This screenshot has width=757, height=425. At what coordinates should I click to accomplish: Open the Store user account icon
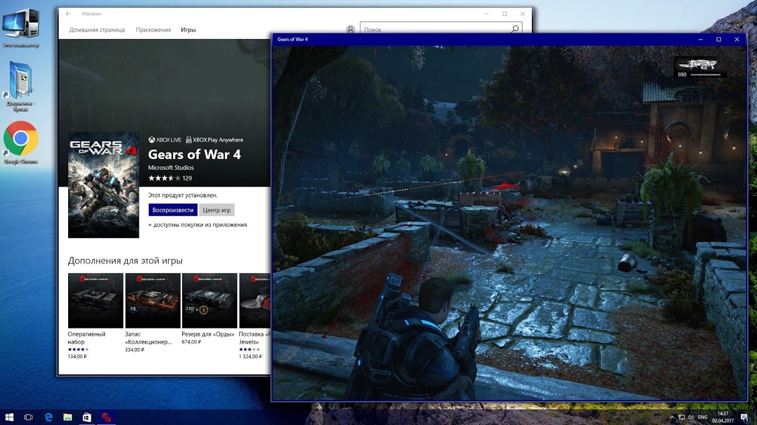(x=350, y=29)
